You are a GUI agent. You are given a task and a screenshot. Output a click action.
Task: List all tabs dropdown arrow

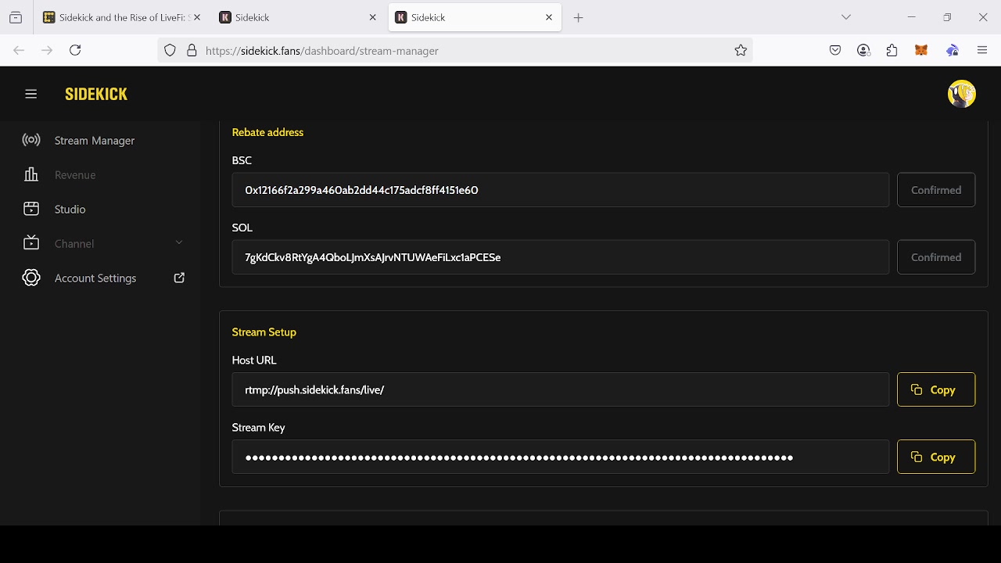(846, 17)
